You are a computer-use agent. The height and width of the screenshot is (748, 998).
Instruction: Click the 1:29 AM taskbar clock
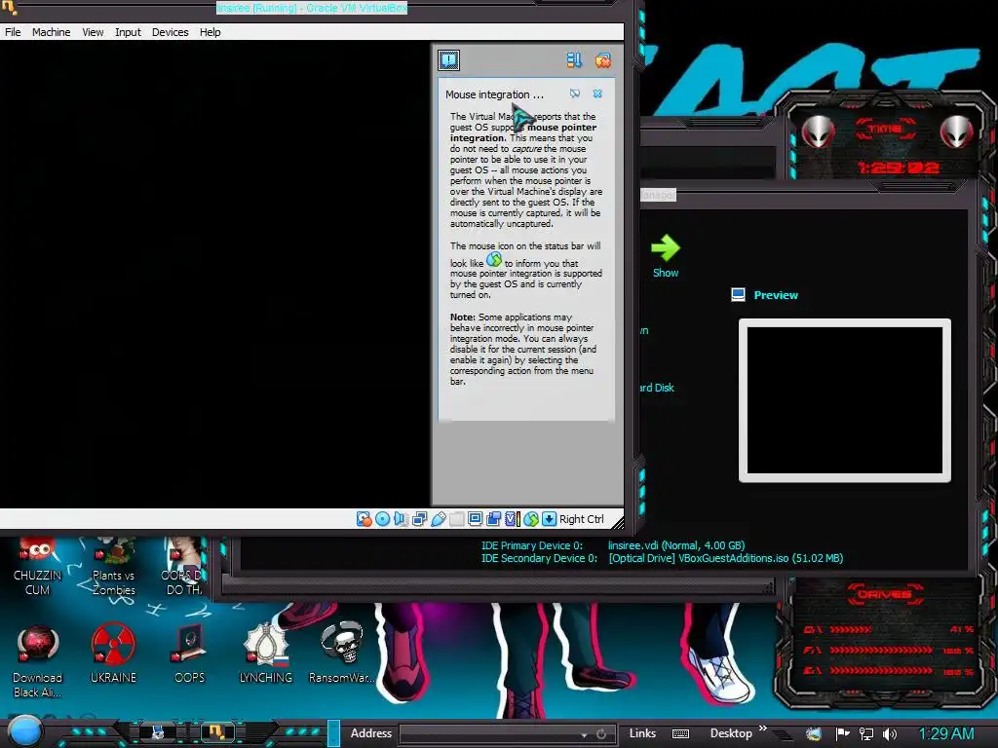pyautogui.click(x=945, y=734)
